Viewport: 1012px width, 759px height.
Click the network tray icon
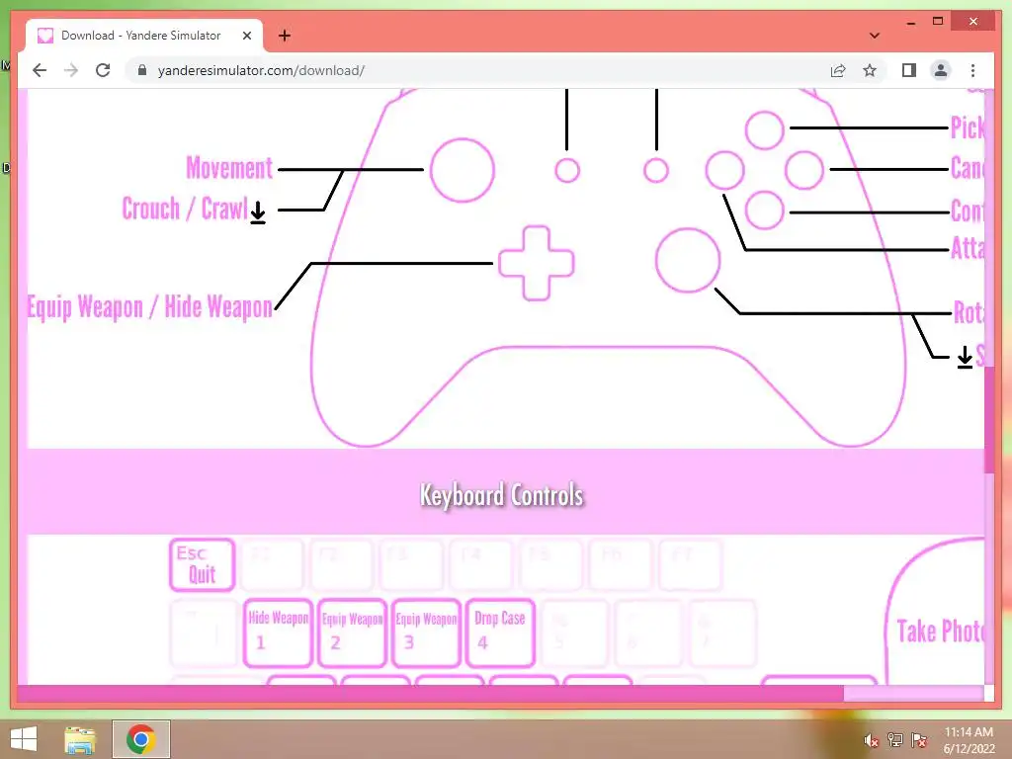click(x=895, y=740)
